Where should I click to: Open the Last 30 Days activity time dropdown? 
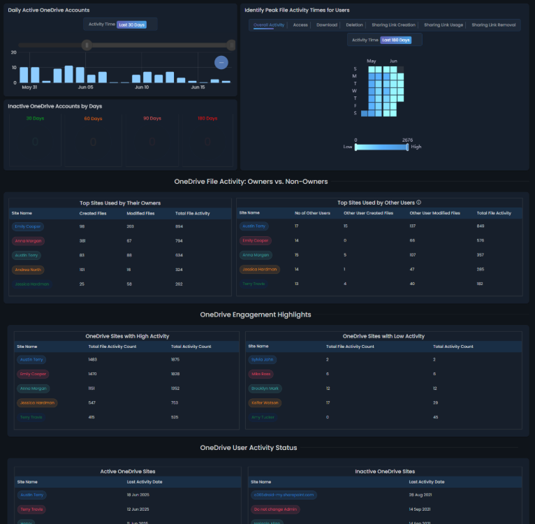tap(131, 24)
